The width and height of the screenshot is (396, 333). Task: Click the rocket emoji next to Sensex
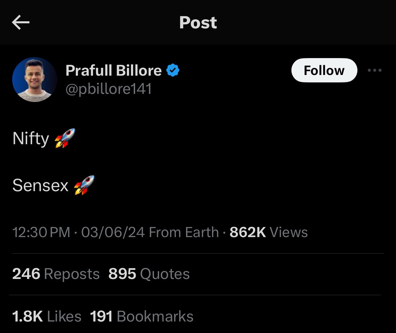(x=84, y=185)
